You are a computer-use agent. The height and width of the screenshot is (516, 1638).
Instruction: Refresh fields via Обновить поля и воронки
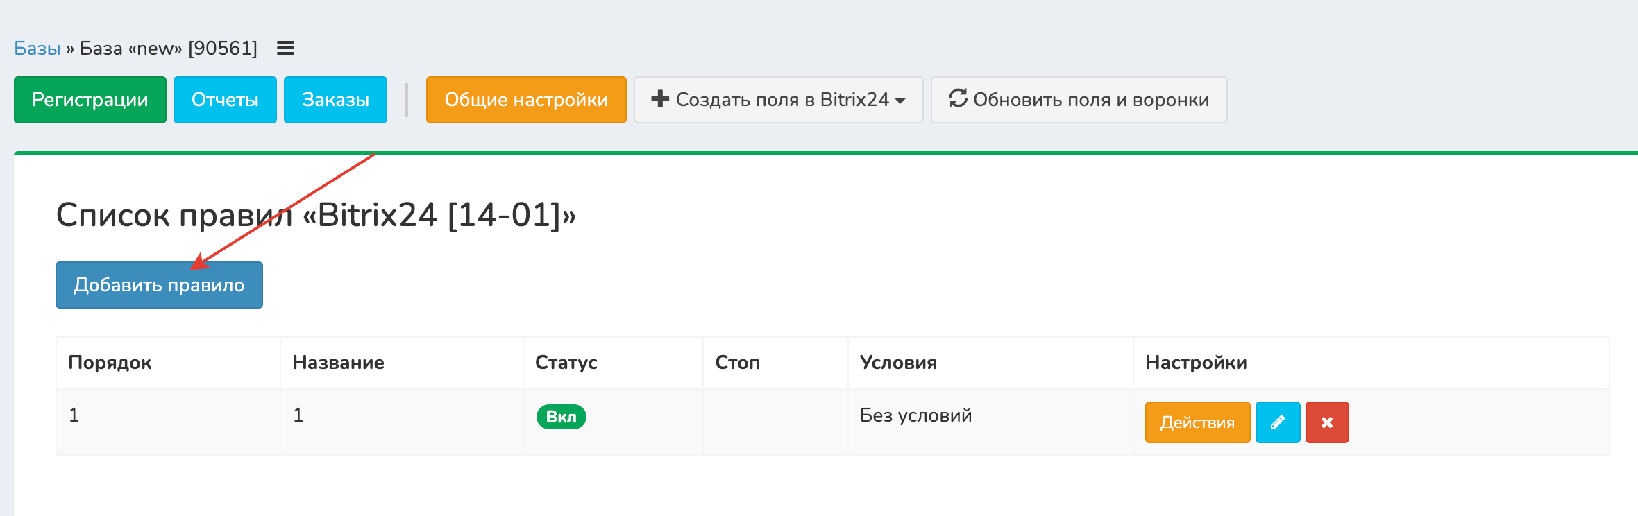coord(1079,100)
